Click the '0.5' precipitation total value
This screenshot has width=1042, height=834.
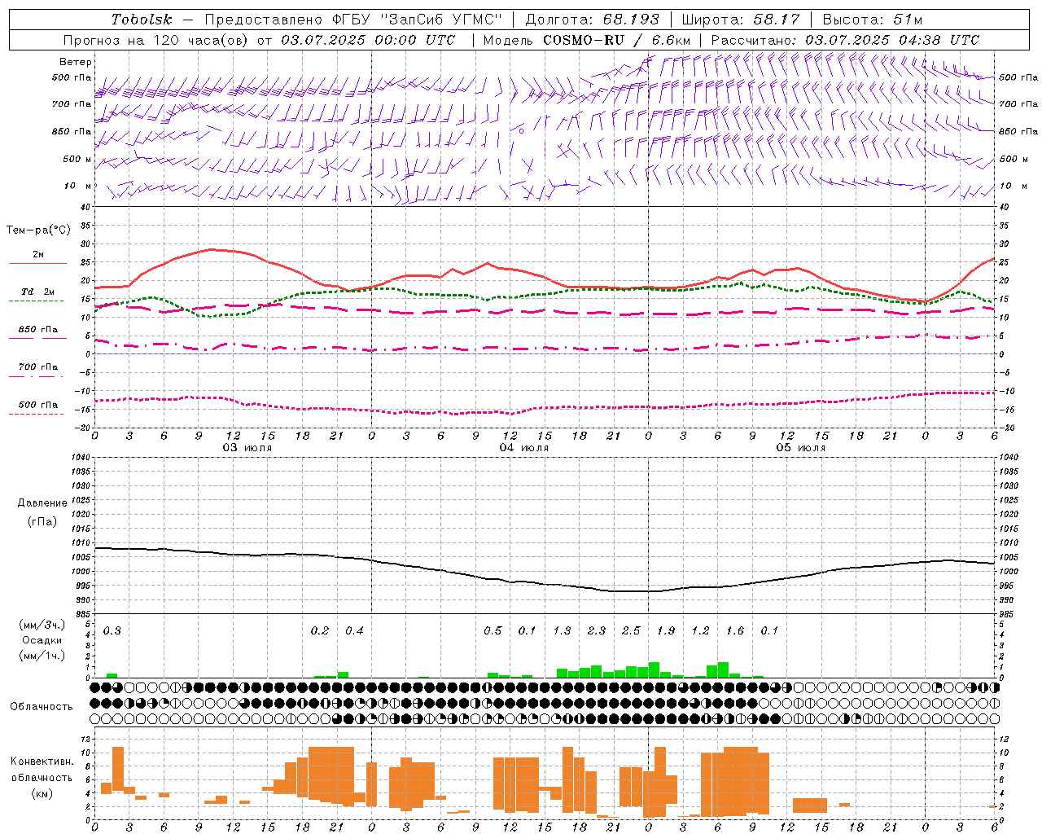[x=493, y=631]
